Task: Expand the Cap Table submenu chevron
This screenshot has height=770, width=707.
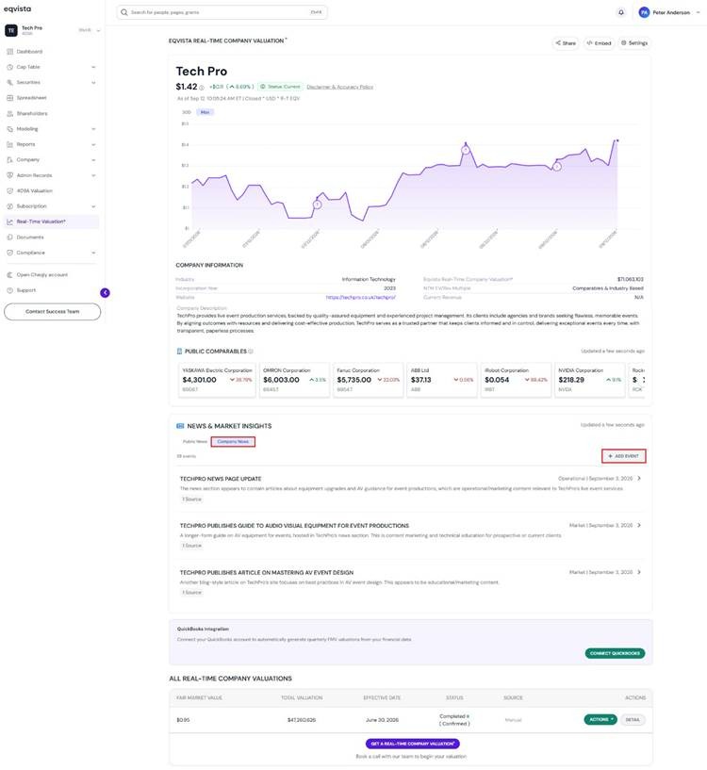Action: pyautogui.click(x=93, y=67)
